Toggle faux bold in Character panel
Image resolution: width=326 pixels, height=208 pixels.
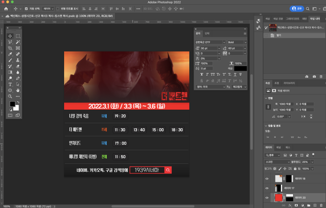(x=202, y=74)
